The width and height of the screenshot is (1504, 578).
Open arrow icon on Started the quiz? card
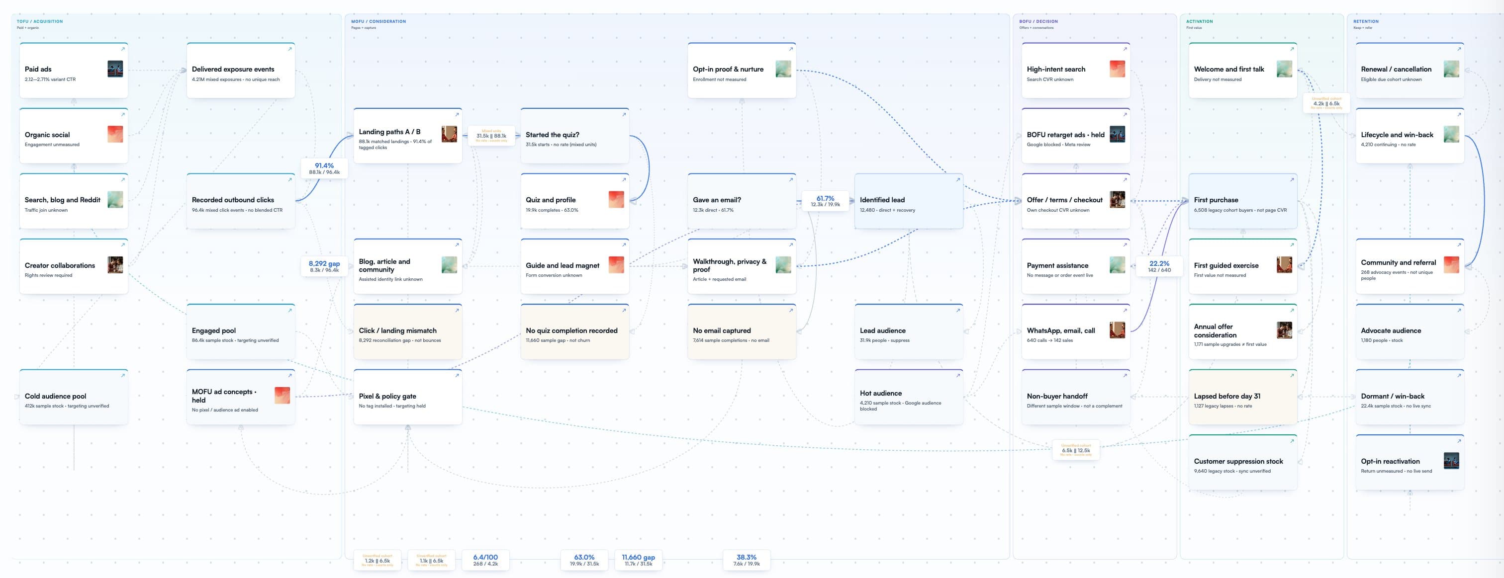click(624, 114)
